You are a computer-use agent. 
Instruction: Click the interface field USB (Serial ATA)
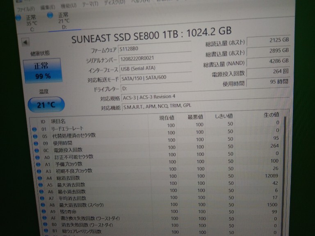click(x=155, y=68)
